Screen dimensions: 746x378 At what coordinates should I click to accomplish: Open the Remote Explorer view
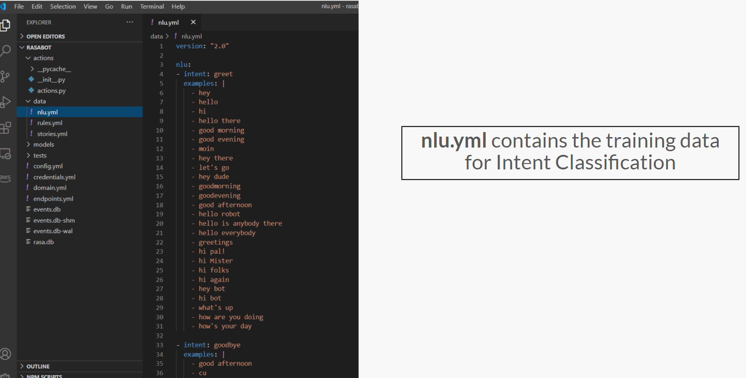pos(5,154)
